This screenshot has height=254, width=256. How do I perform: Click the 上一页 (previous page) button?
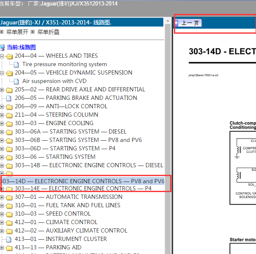click(x=188, y=23)
